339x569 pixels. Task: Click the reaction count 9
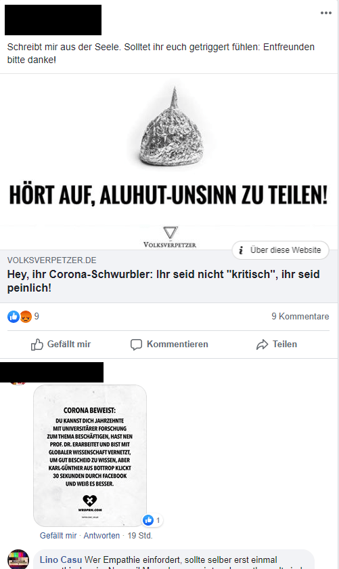click(37, 317)
